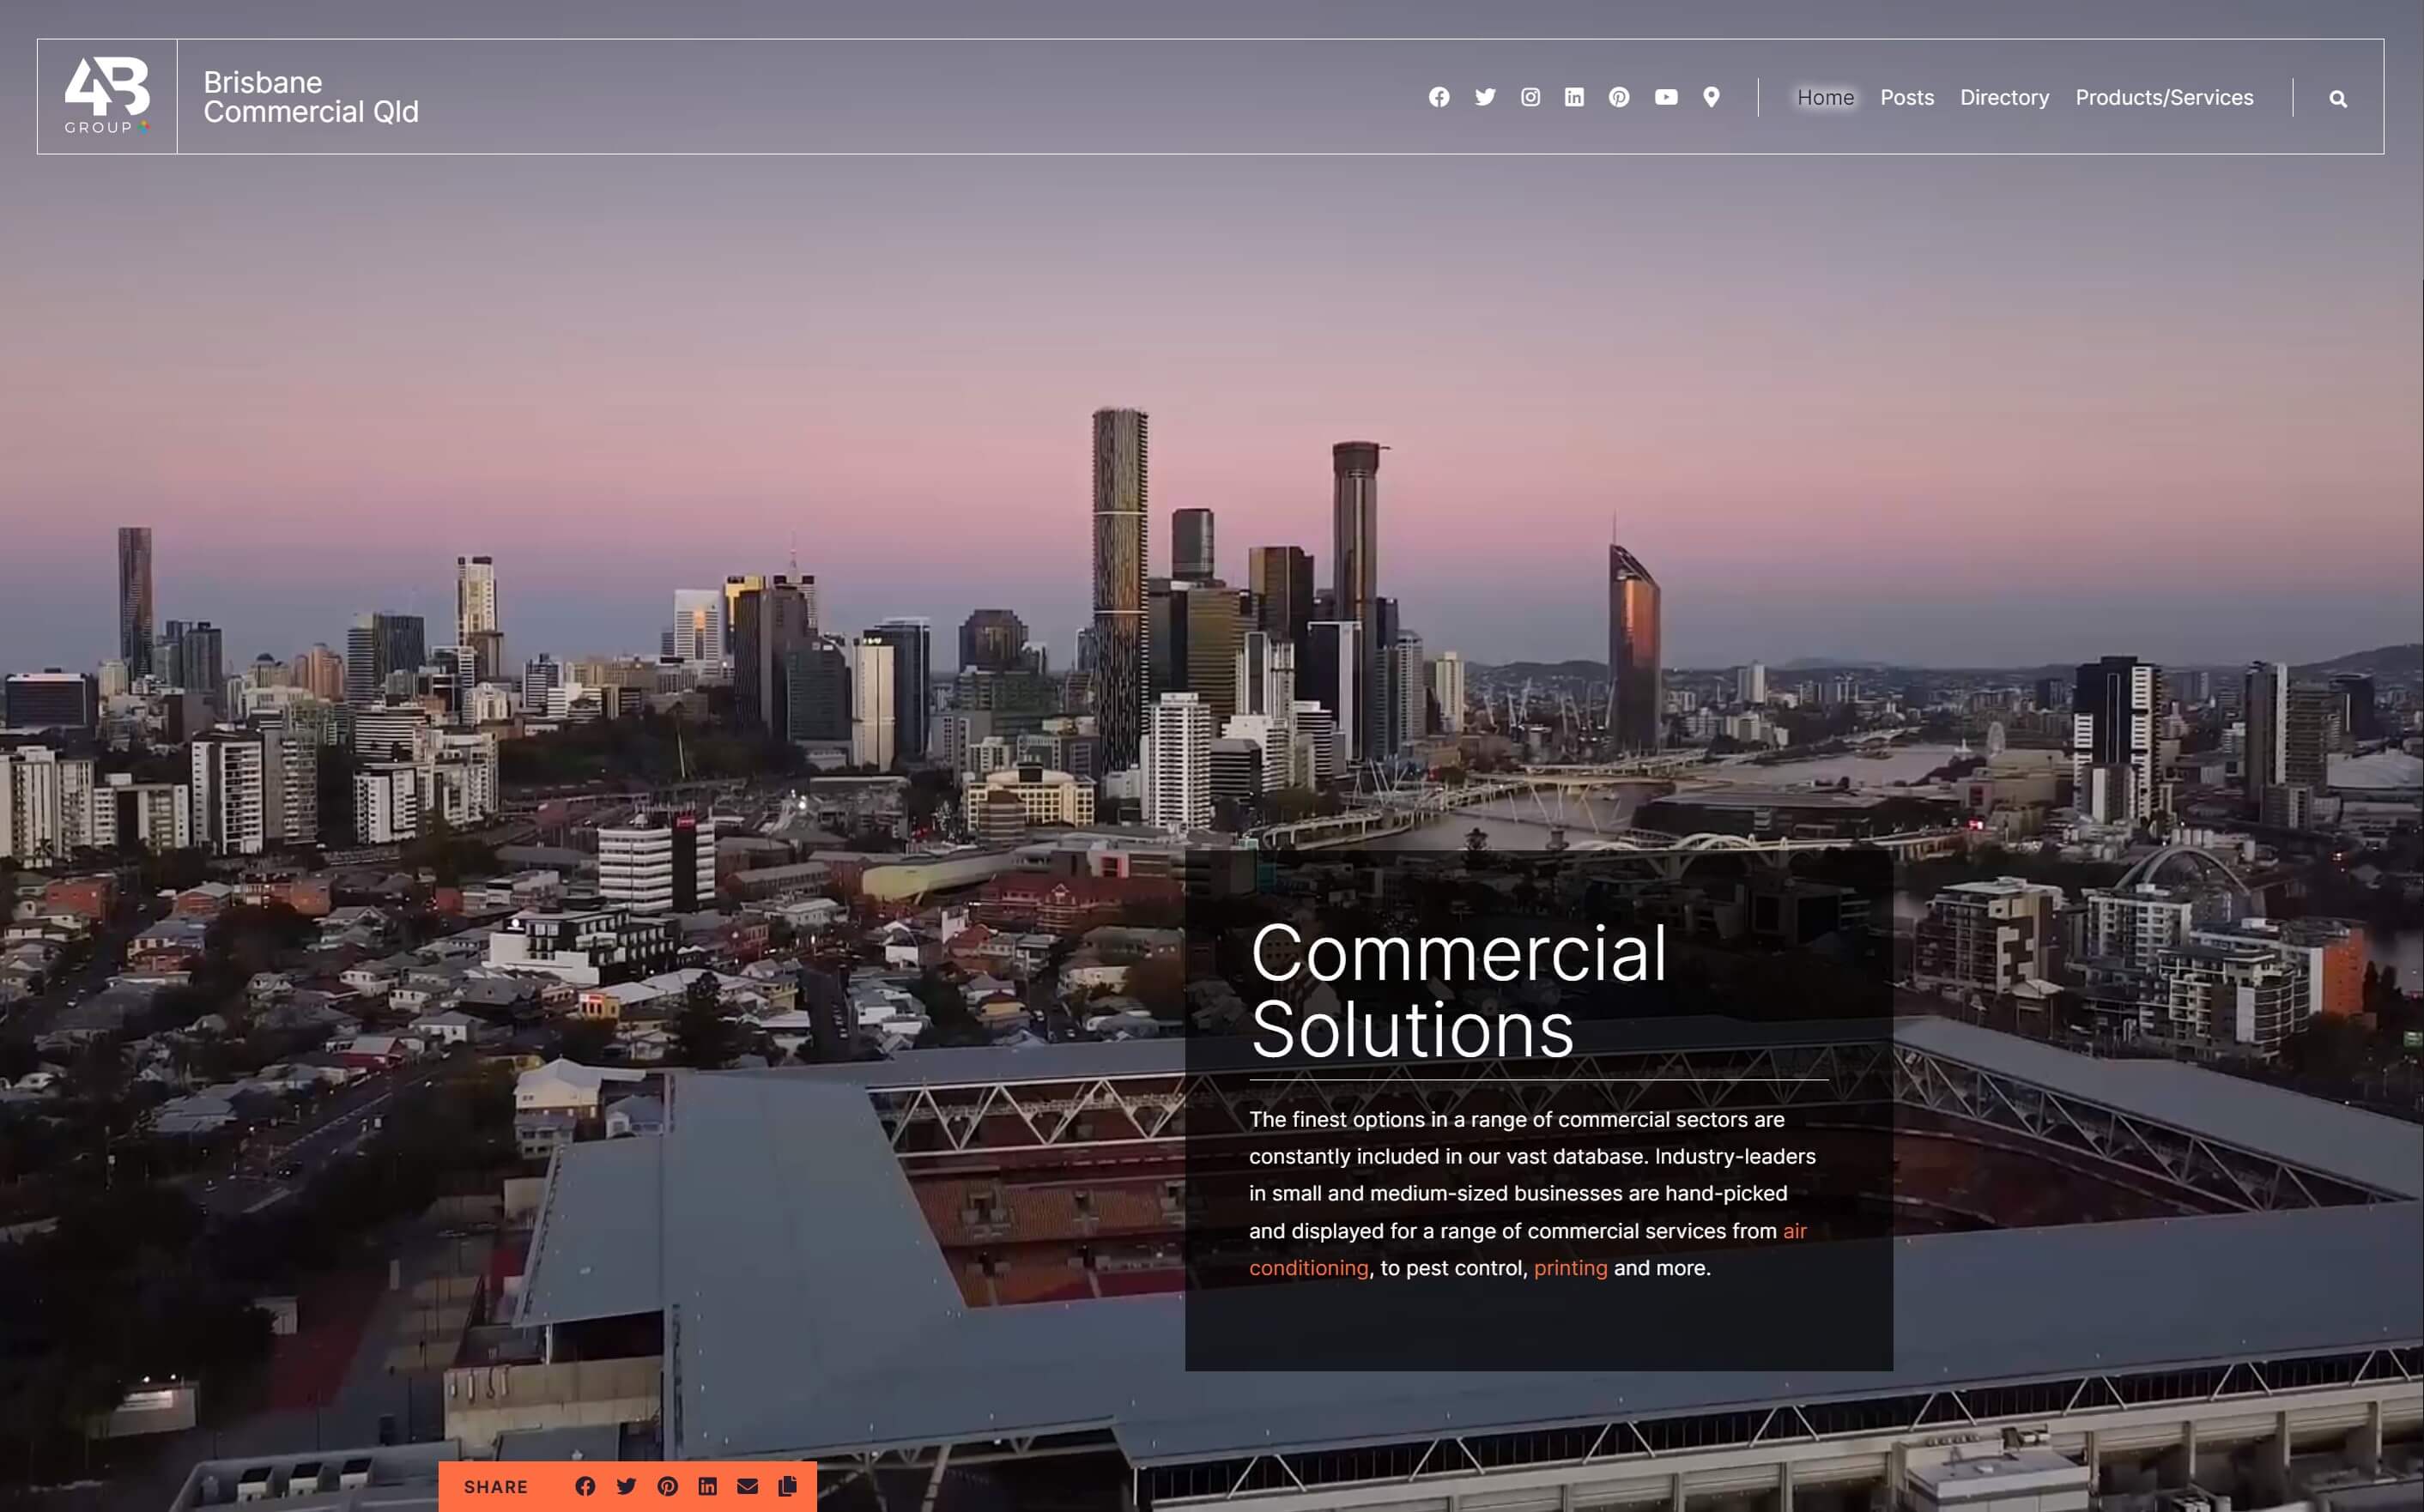Open the Directory menu item
The height and width of the screenshot is (1512, 2424).
[x=2004, y=97]
